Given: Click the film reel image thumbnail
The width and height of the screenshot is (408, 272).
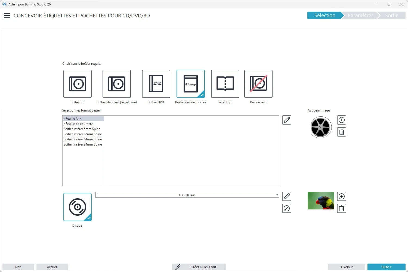Looking at the screenshot, I should 321,127.
